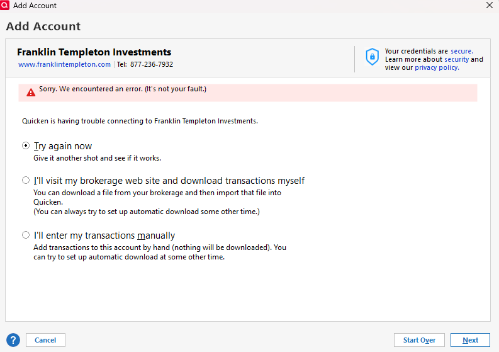Image resolution: width=499 pixels, height=352 pixels.
Task: Open help with the question mark icon
Action: tap(13, 339)
